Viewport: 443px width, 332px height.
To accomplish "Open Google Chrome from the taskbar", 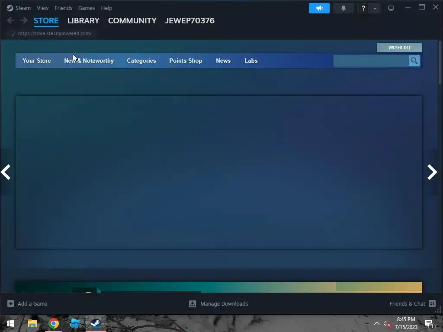I will tap(53, 323).
